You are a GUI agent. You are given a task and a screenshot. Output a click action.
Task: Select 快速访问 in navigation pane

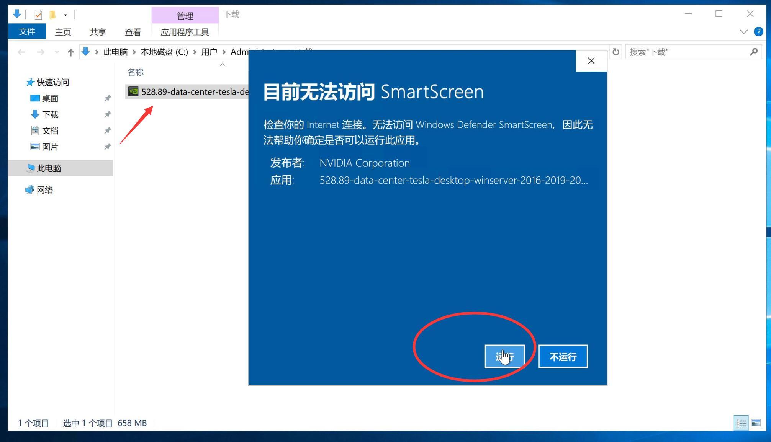[52, 82]
